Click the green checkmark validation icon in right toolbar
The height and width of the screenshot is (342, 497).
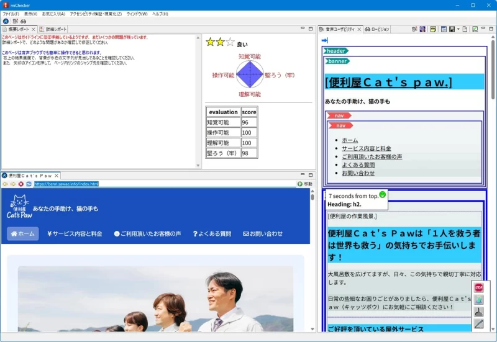[x=475, y=29]
